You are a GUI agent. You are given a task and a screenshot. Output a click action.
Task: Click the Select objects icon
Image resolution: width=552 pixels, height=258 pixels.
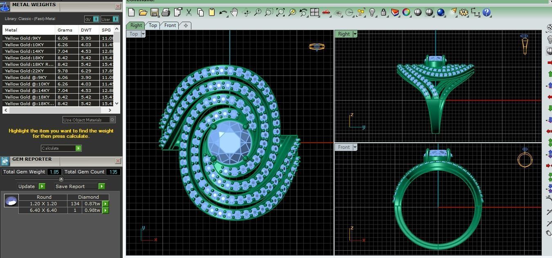click(361, 12)
